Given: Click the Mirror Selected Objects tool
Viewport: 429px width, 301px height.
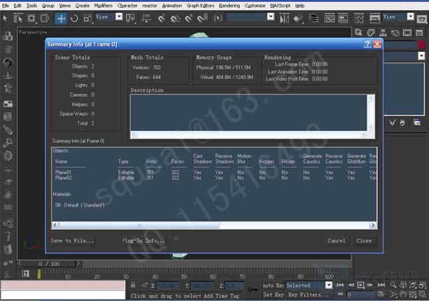Looking at the screenshot, I should 284,19.
